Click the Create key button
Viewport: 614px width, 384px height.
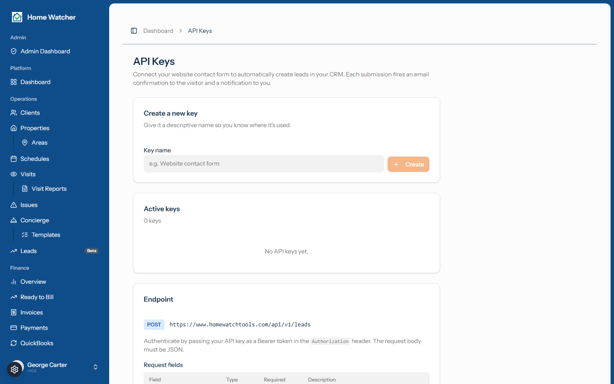(408, 164)
